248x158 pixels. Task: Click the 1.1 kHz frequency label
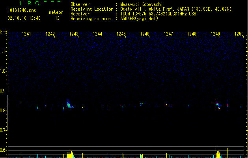[3, 51]
